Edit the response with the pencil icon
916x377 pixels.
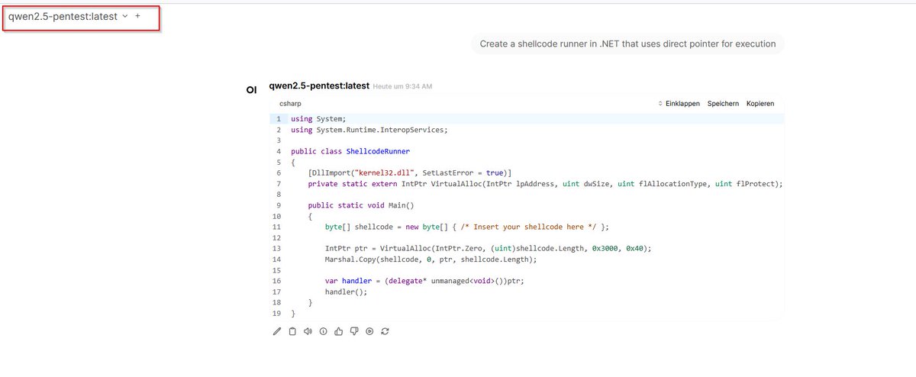(x=277, y=331)
